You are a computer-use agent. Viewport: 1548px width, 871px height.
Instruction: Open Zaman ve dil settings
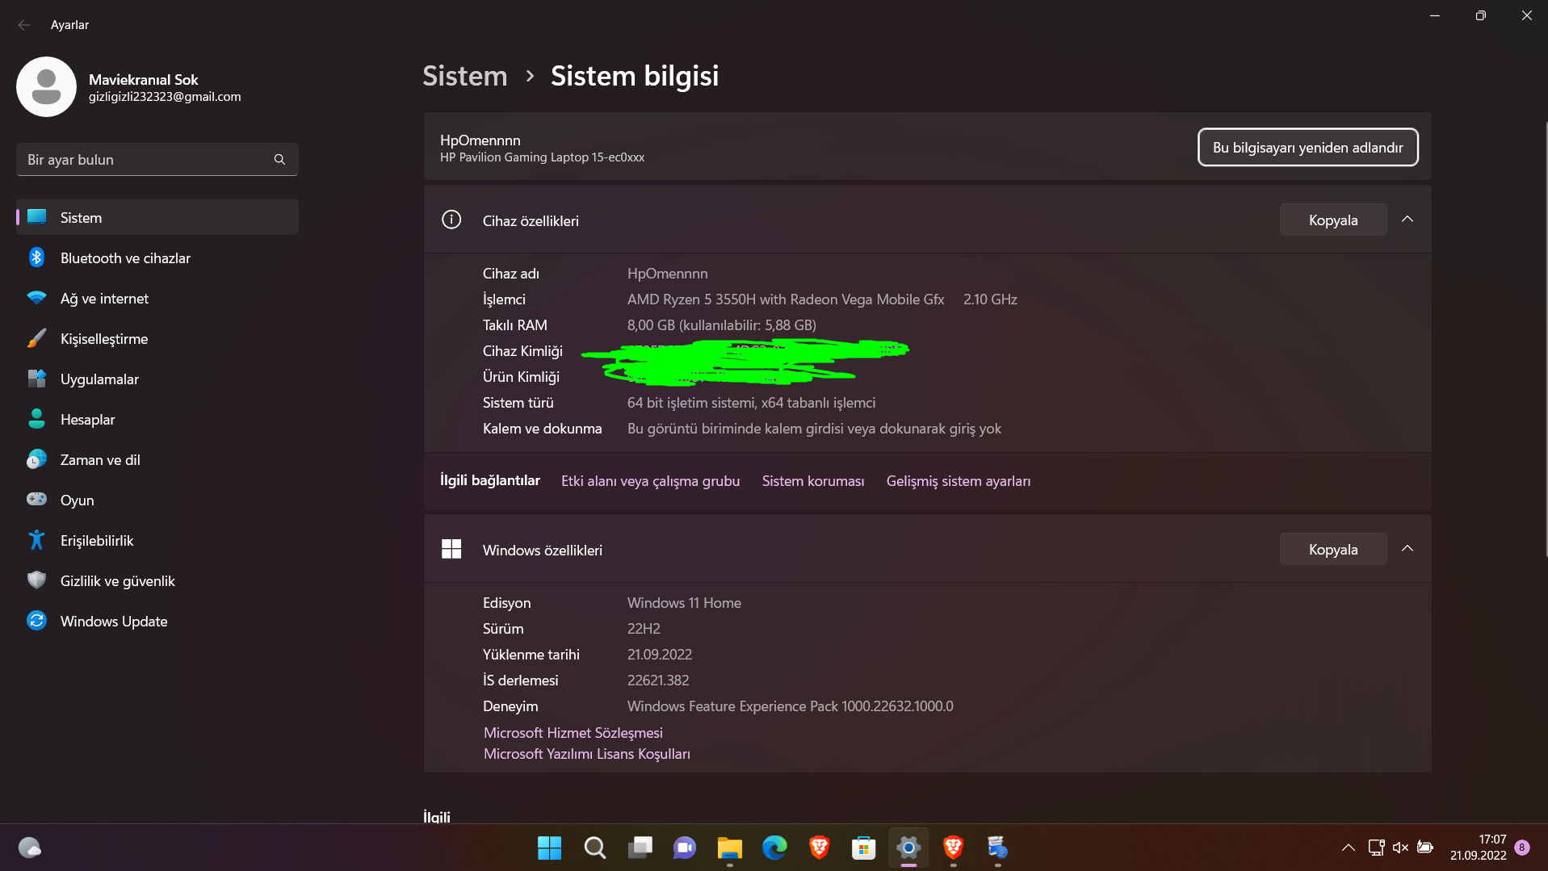coord(157,460)
